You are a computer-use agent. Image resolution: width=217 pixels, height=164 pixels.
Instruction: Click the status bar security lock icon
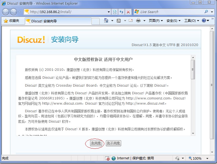point(177,158)
